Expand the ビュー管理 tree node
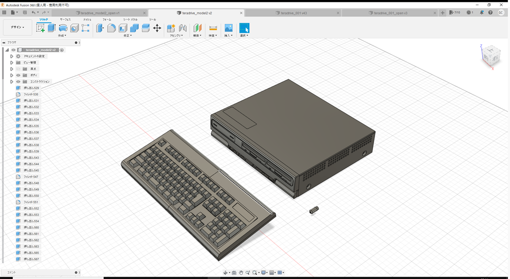Image resolution: width=510 pixels, height=279 pixels. [11, 63]
